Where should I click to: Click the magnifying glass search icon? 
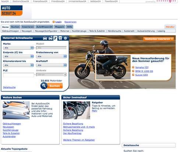[x=44, y=86]
